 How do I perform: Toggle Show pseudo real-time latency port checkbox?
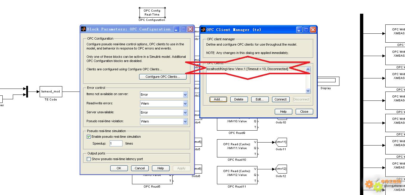(x=89, y=159)
